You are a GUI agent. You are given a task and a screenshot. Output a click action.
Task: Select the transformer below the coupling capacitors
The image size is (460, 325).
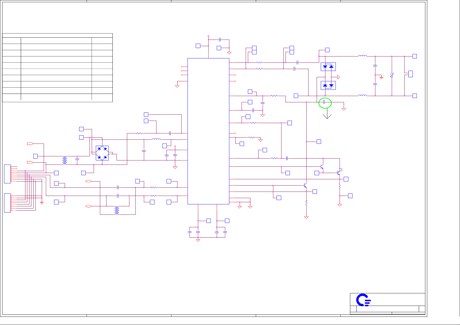117,210
